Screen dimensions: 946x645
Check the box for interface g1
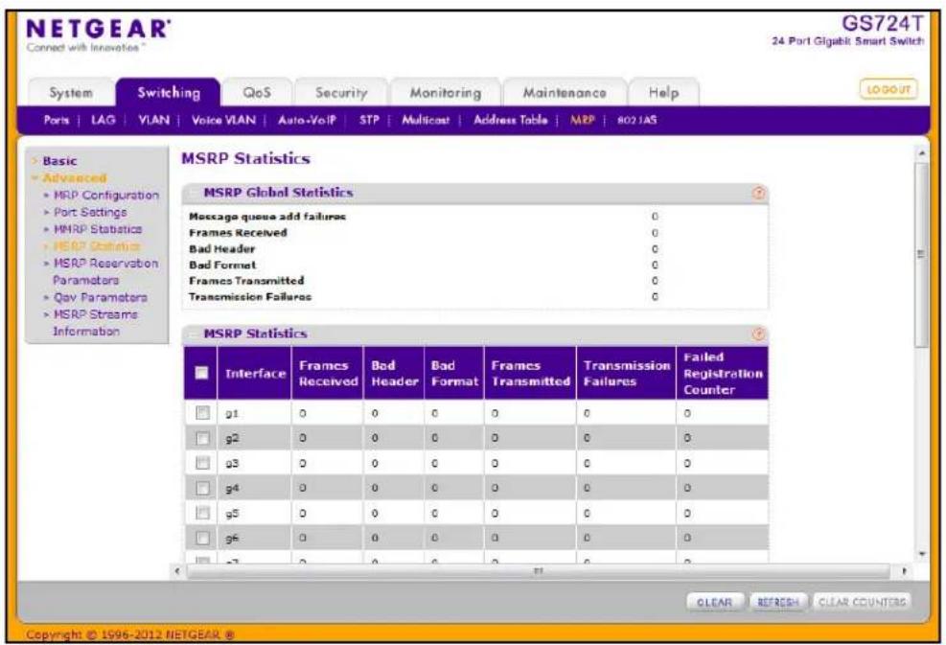202,413
